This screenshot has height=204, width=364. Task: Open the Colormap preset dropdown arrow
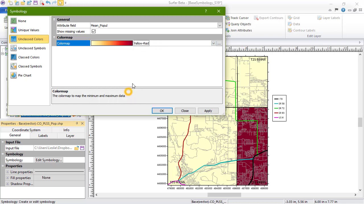point(214,43)
